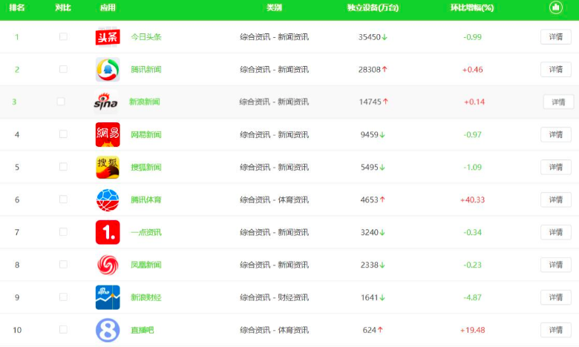Tick the compare checkbox for 腾讯新闻
This screenshot has width=579, height=347.
63,69
